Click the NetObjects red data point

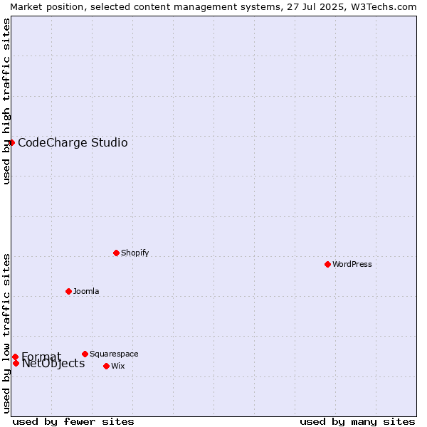tap(16, 363)
